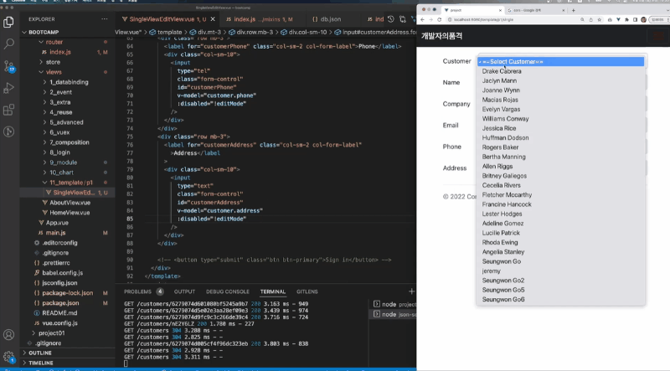
Task: Expand the OUTLINE section
Action: tap(40, 353)
